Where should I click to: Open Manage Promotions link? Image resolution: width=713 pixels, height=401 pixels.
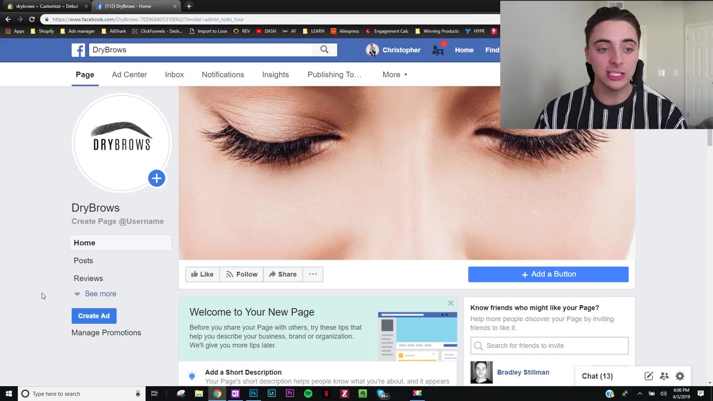[106, 332]
